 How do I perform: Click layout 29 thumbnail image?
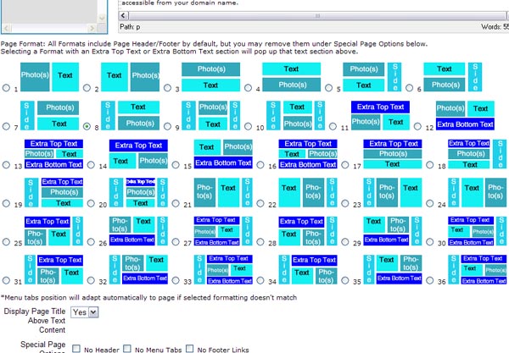(393, 231)
